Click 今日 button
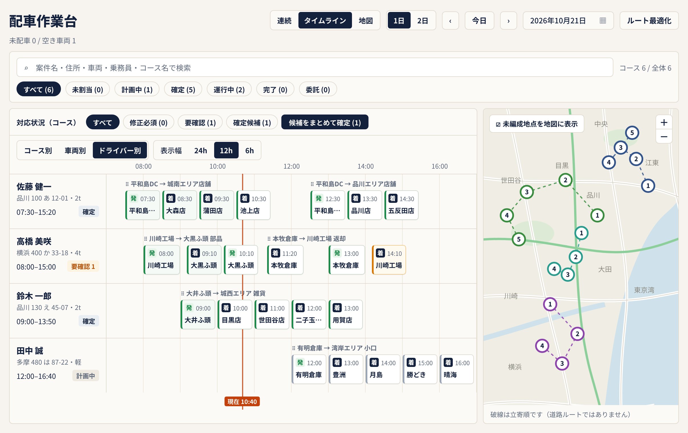 pyautogui.click(x=479, y=21)
